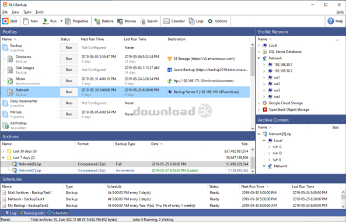Expand the Local node in Profile Network
The image size is (346, 222).
[x=259, y=45]
